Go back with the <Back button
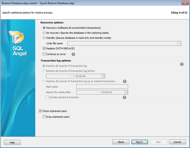Viewport: 190px width, 148px height. (121, 142)
